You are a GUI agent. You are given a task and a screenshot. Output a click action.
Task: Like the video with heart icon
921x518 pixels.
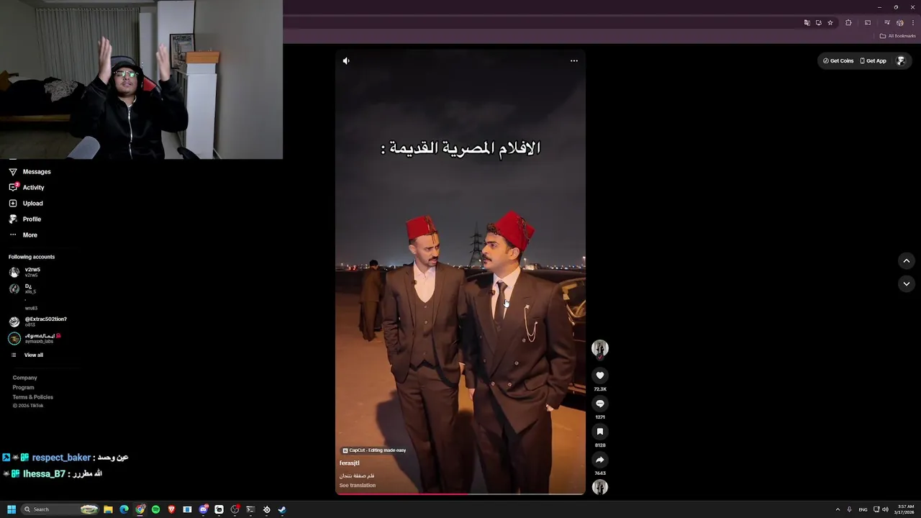(600, 376)
